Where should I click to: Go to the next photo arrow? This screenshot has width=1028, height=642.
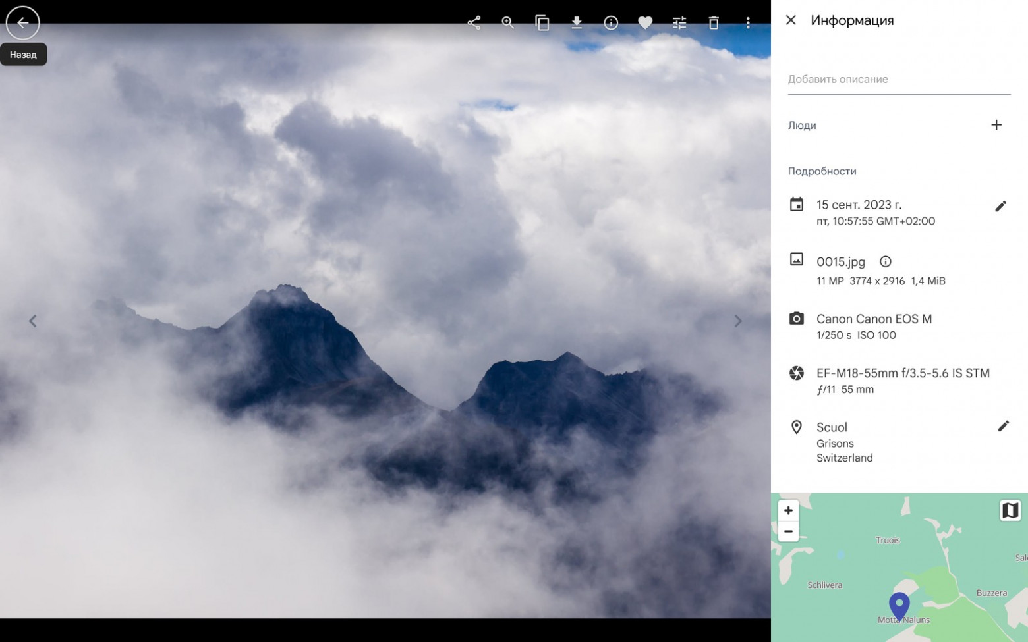click(738, 321)
